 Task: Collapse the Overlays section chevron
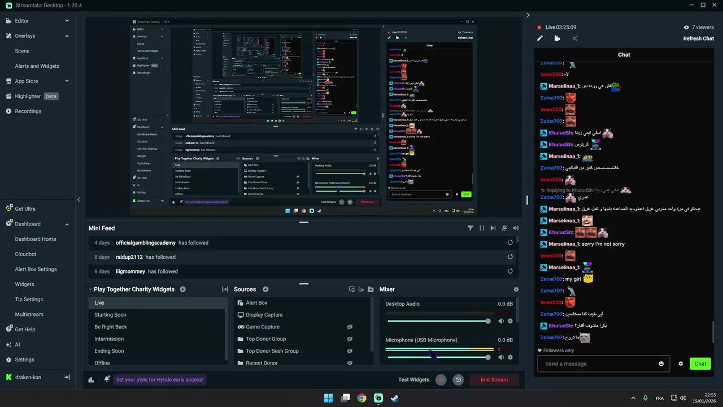point(67,36)
